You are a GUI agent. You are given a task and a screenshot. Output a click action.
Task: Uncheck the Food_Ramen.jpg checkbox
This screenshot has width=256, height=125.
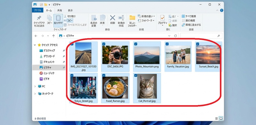tap(104, 75)
